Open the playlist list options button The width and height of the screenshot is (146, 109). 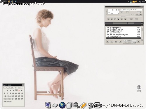click(x=139, y=42)
